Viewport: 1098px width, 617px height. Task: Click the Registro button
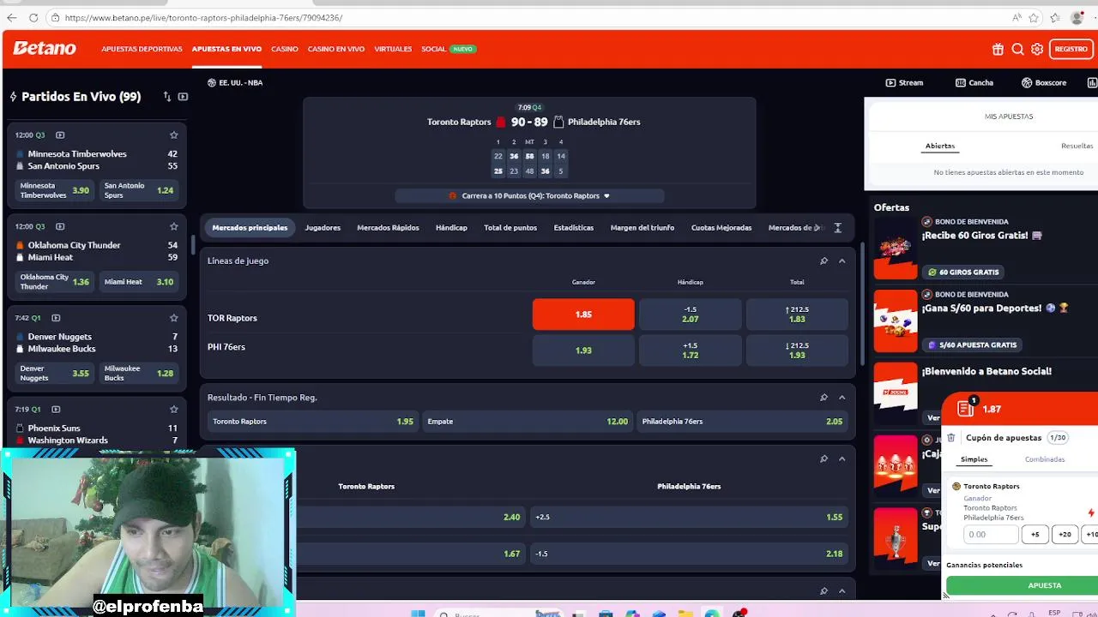(1071, 49)
